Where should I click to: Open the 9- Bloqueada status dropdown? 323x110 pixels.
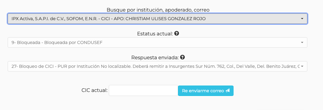tap(158, 42)
